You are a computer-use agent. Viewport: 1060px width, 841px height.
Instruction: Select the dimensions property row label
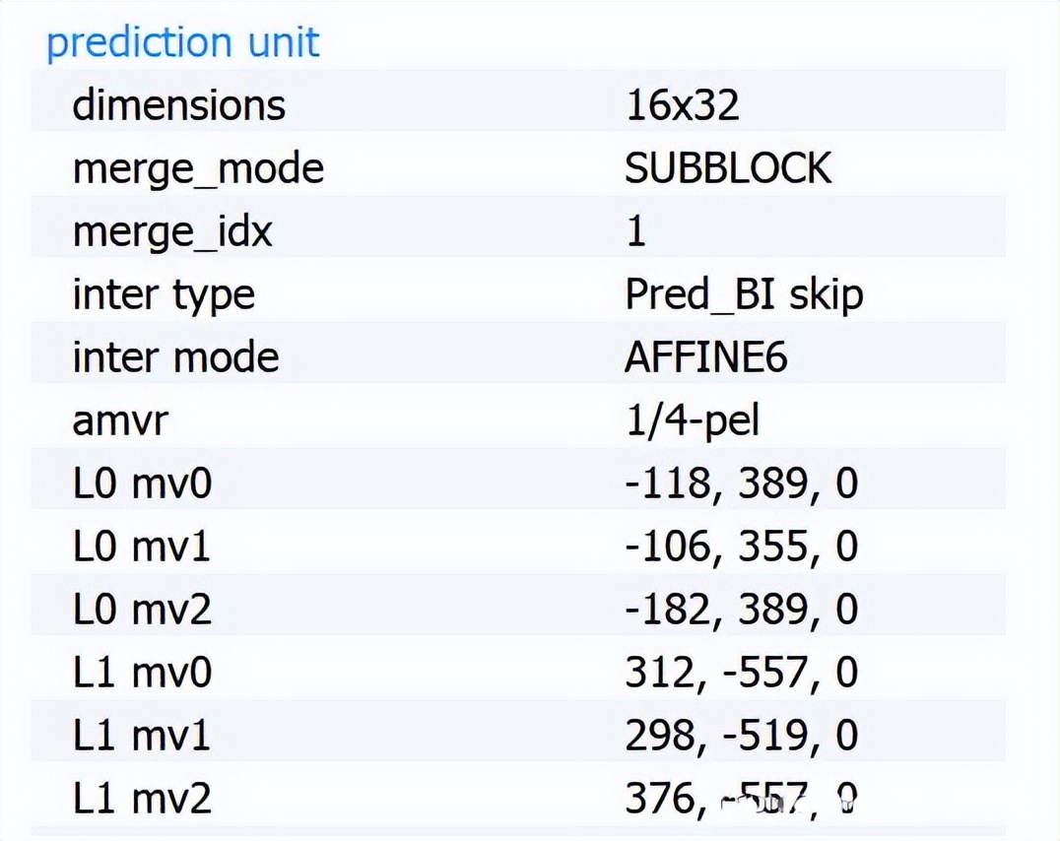178,105
